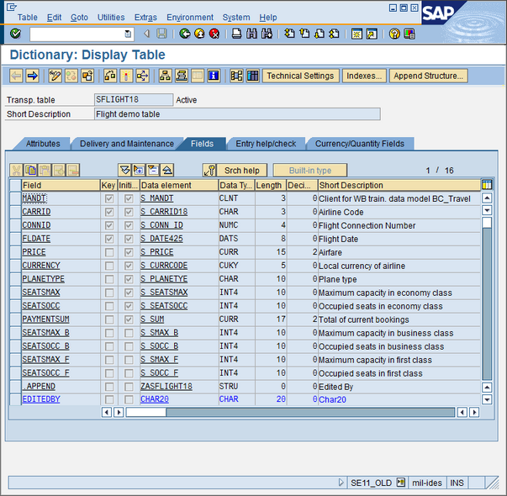Click the key icon beside Srch help
Viewport: 507px width, 496px height.
(x=209, y=170)
